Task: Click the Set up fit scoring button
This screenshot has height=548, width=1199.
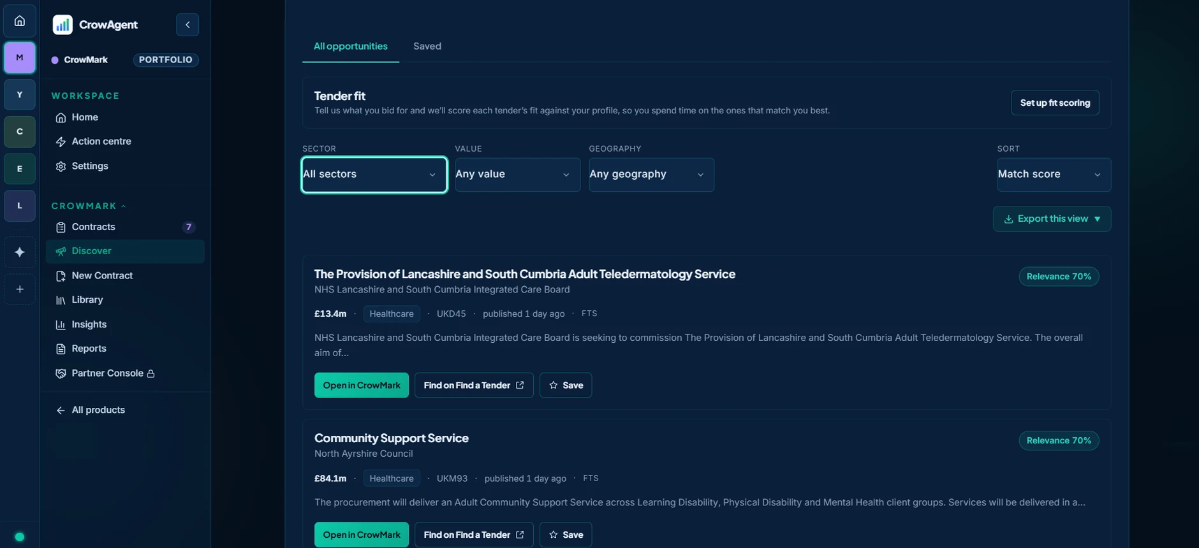Action: coord(1055,103)
